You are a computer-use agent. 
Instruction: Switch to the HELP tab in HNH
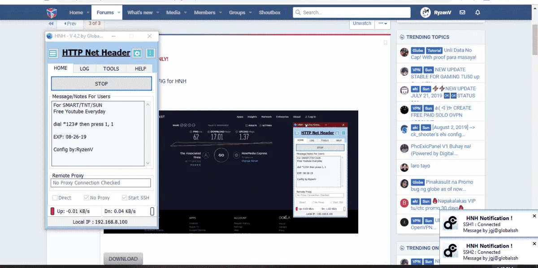pos(140,69)
